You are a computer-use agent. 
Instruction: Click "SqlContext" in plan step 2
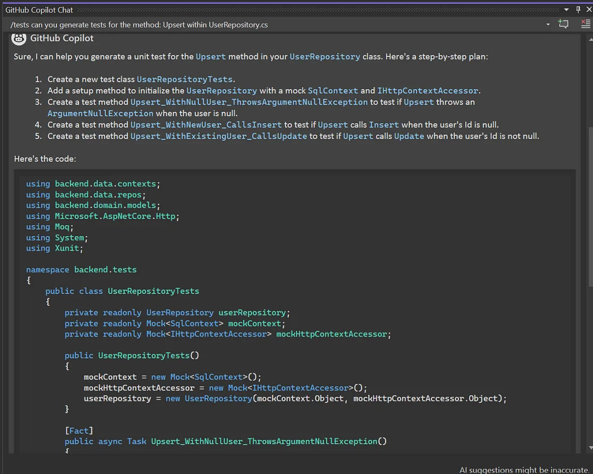click(x=333, y=91)
